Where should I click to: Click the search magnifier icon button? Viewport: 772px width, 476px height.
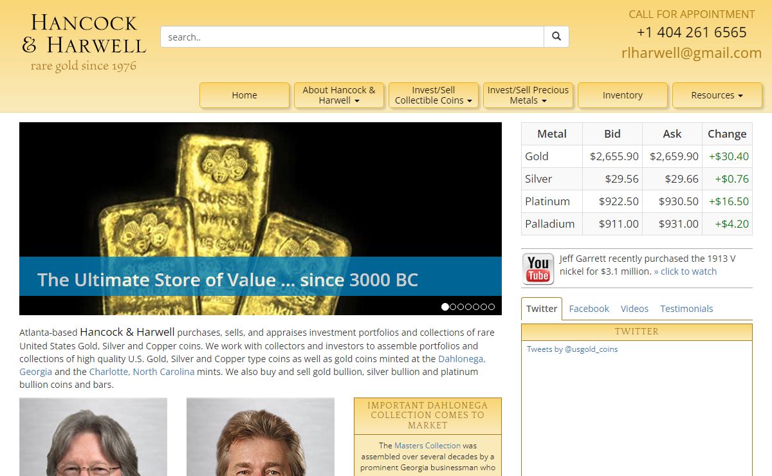coord(556,37)
